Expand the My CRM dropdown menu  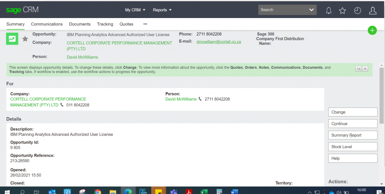point(135,10)
